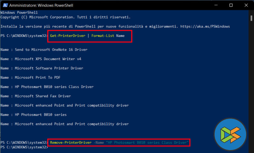This screenshot has height=153, width=254.
Task: Click the Microsoft Corporation copyright line
Action: pyautogui.click(x=65, y=17)
